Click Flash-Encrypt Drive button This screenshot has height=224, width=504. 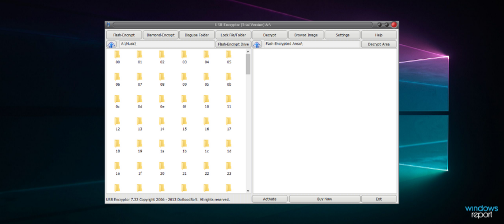pos(233,44)
